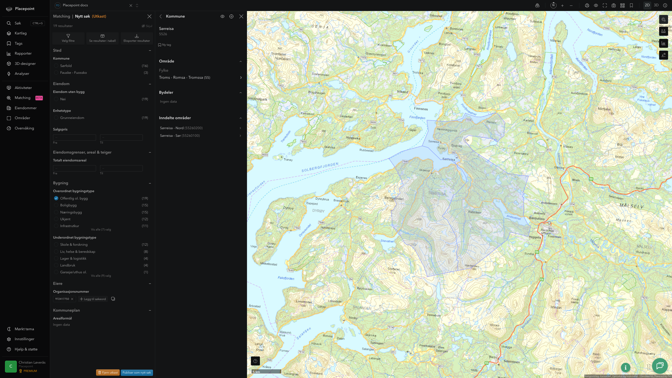Open Troms - Romsa - Tromssa fylke
Viewport: 672px width, 378px height.
pyautogui.click(x=201, y=77)
